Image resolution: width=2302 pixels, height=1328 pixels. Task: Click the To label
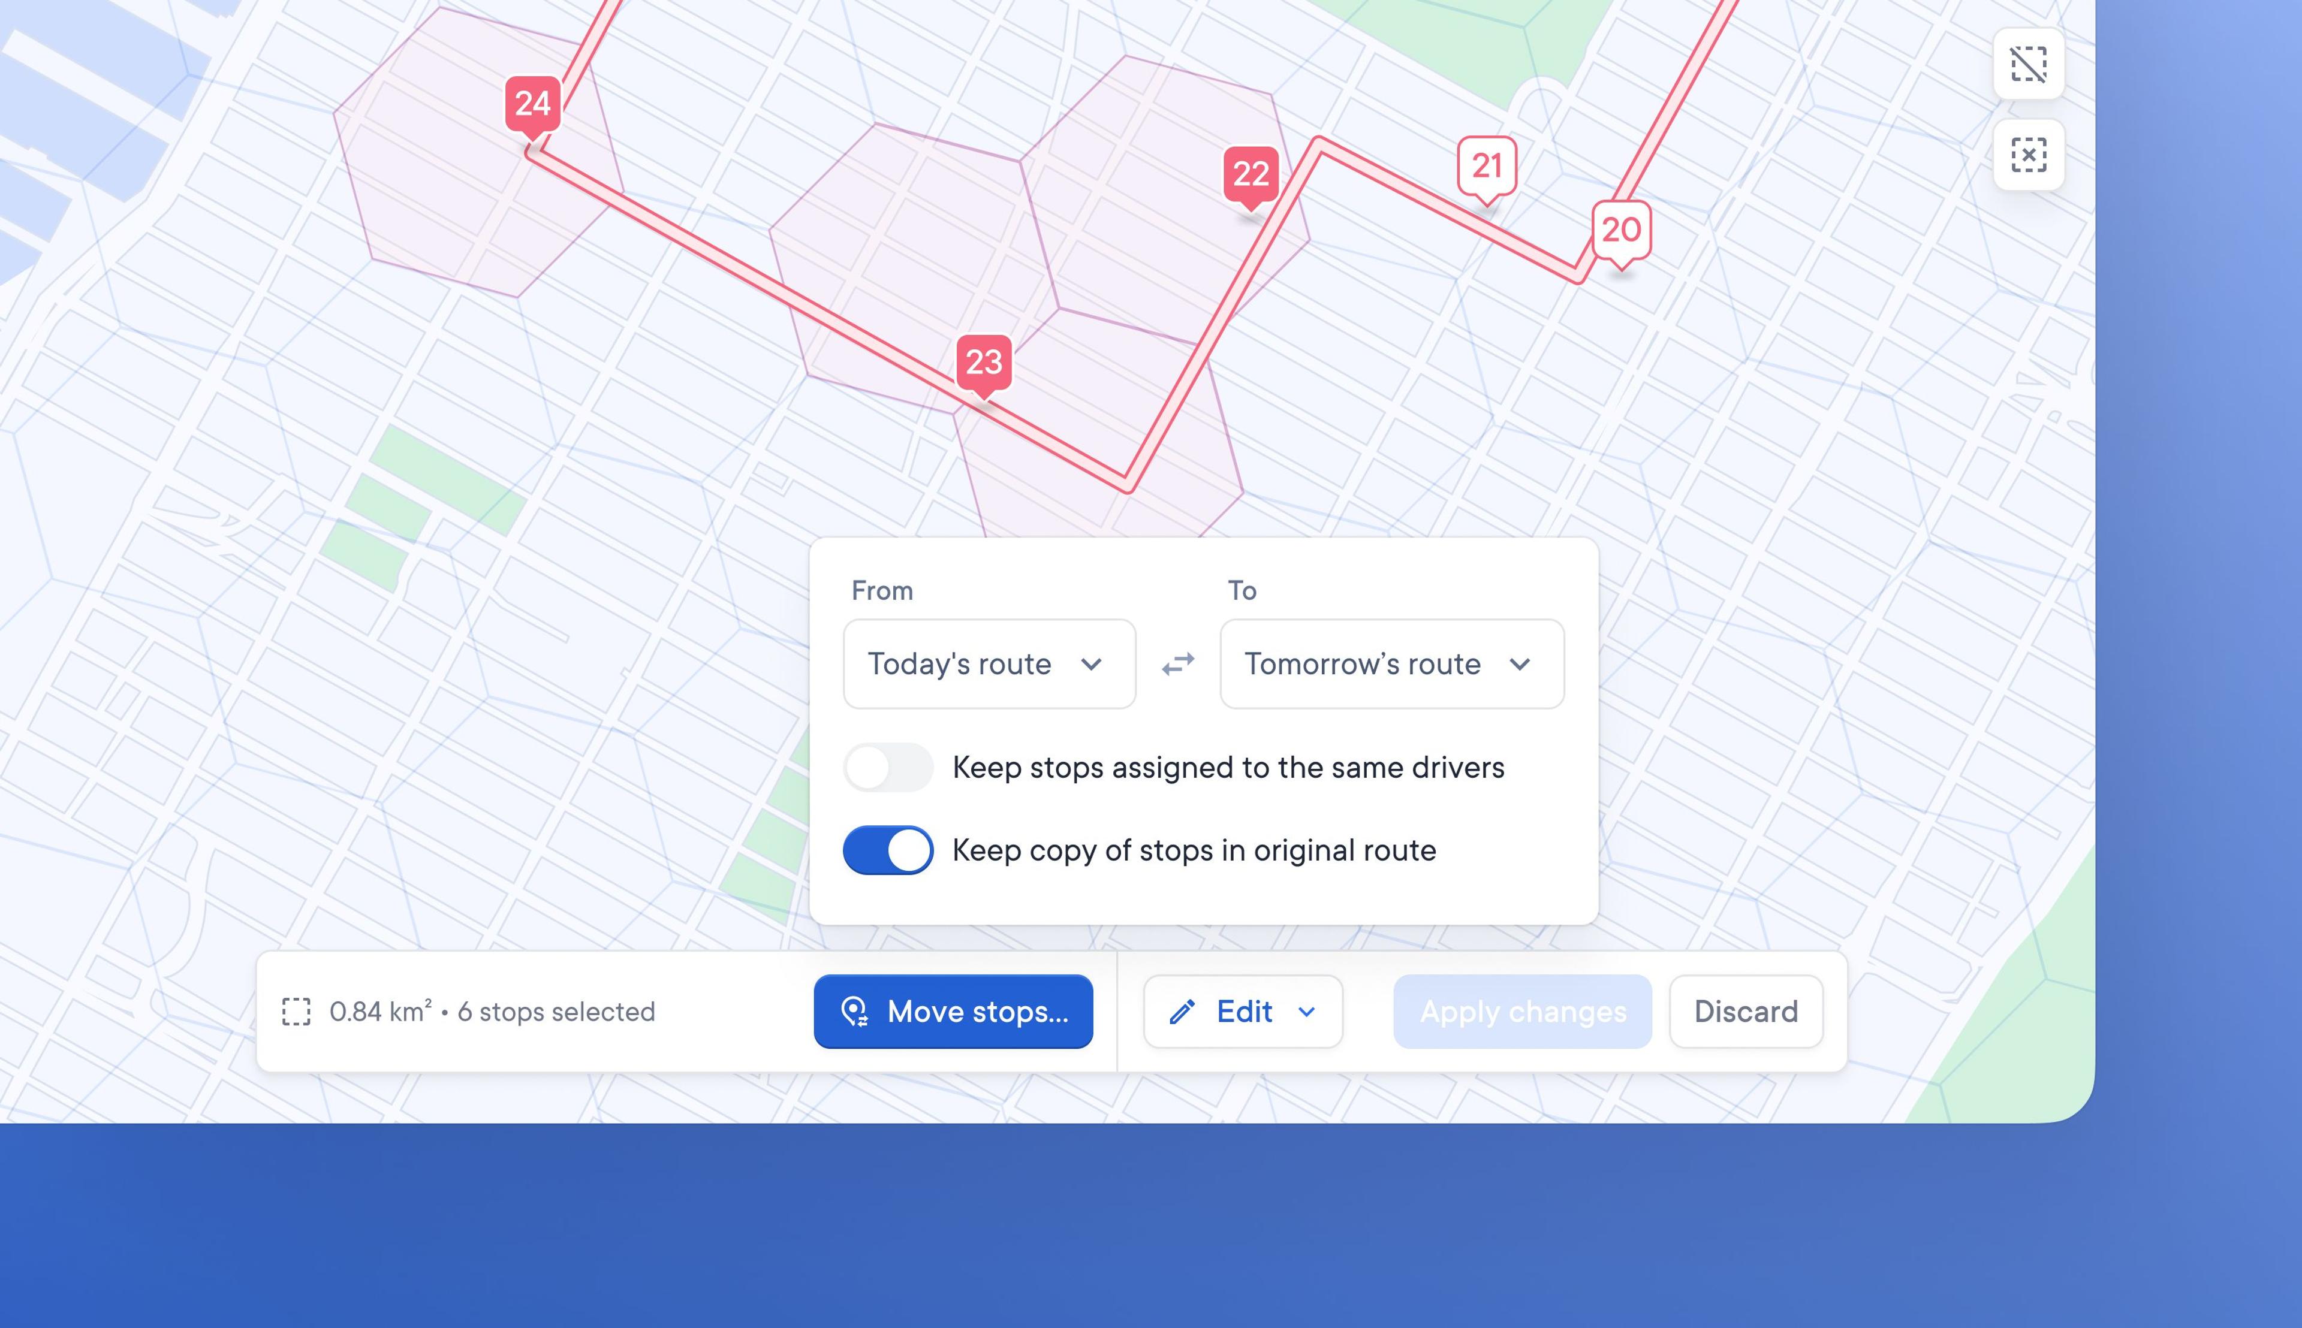tap(1242, 591)
